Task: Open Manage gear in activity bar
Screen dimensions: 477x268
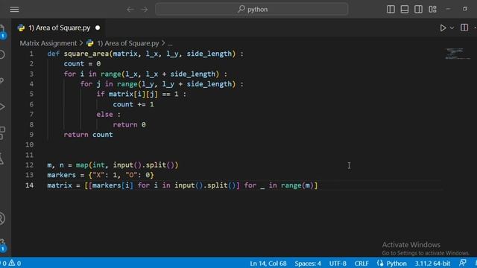Action: [x=2, y=245]
